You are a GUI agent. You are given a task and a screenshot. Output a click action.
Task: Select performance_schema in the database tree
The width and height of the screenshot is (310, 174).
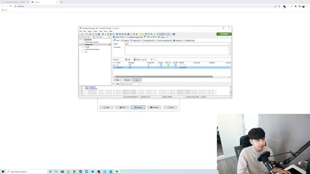[x=92, y=49]
